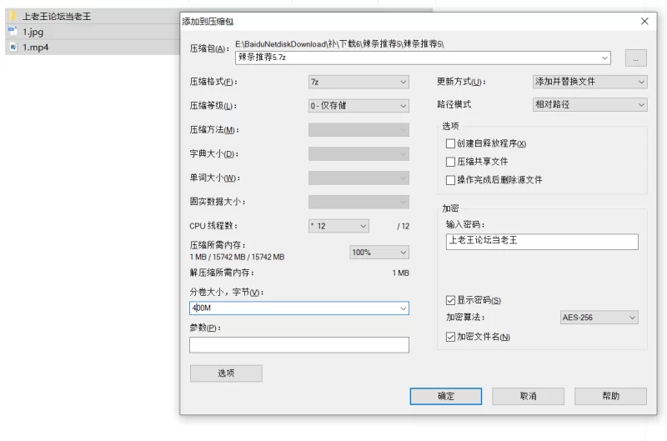
Task: Click the 确定 button
Action: click(x=446, y=396)
